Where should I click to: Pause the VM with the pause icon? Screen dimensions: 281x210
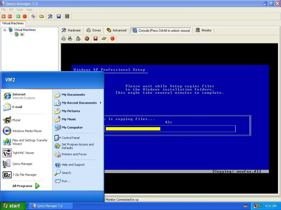pyautogui.click(x=87, y=39)
